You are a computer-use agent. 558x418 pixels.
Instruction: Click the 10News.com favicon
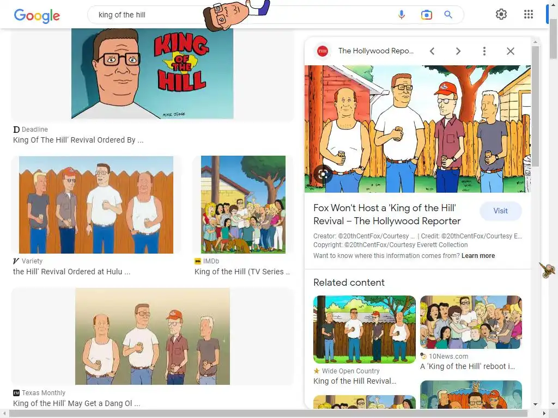[423, 356]
